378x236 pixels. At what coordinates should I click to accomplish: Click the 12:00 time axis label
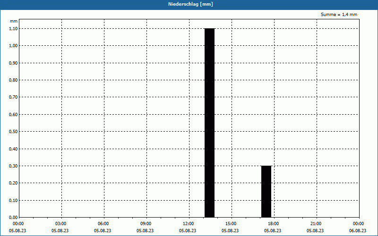[188, 224]
